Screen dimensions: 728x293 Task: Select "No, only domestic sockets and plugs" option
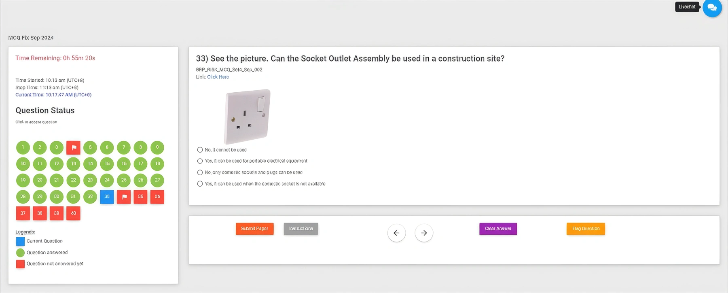coord(200,172)
